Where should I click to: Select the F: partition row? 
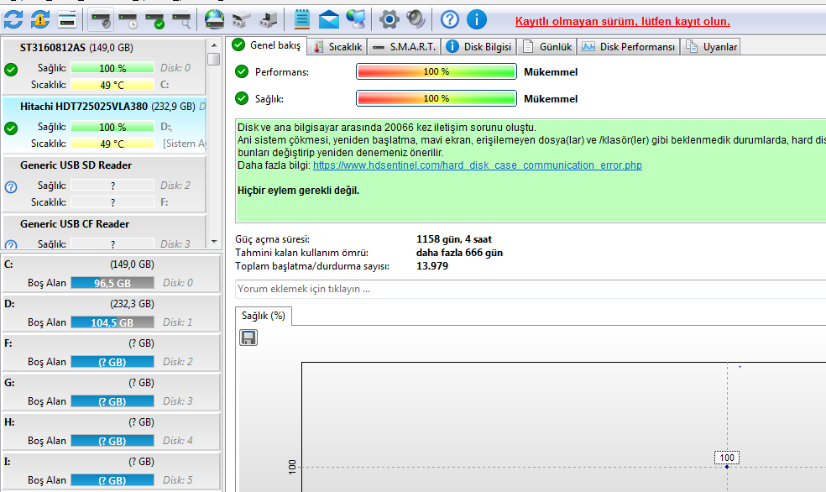[x=111, y=353]
